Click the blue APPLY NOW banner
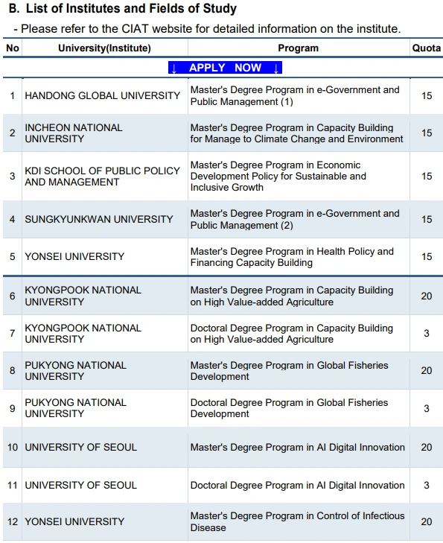Viewport: 443px width, 543px height. 225,68
